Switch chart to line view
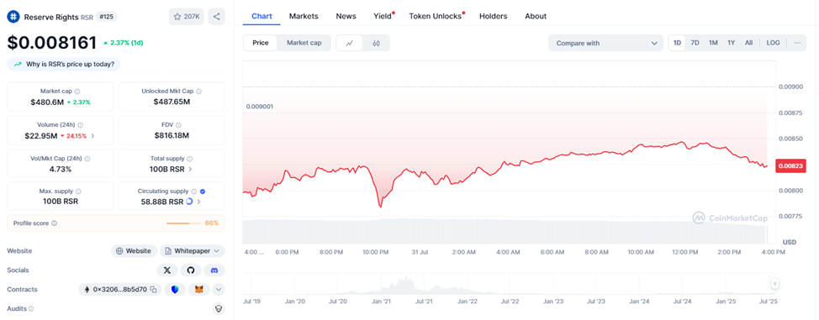 (x=350, y=44)
